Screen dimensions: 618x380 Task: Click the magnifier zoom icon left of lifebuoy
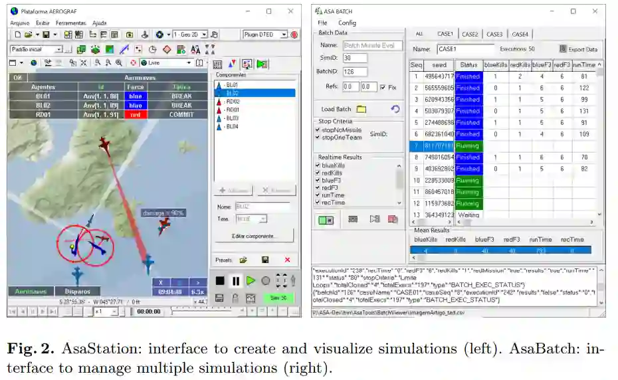119,62
